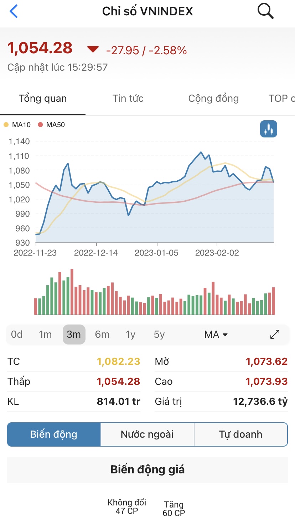Switch to candlestick chart view icon
Screen dimensions: 295x518
tap(268, 129)
